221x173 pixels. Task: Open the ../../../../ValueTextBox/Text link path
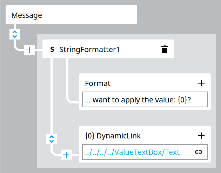pos(132,152)
